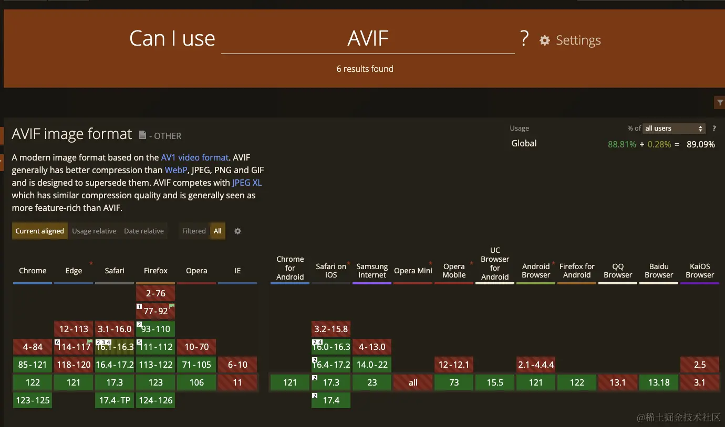Open the 'all users' dropdown
This screenshot has height=427, width=725.
click(x=674, y=129)
